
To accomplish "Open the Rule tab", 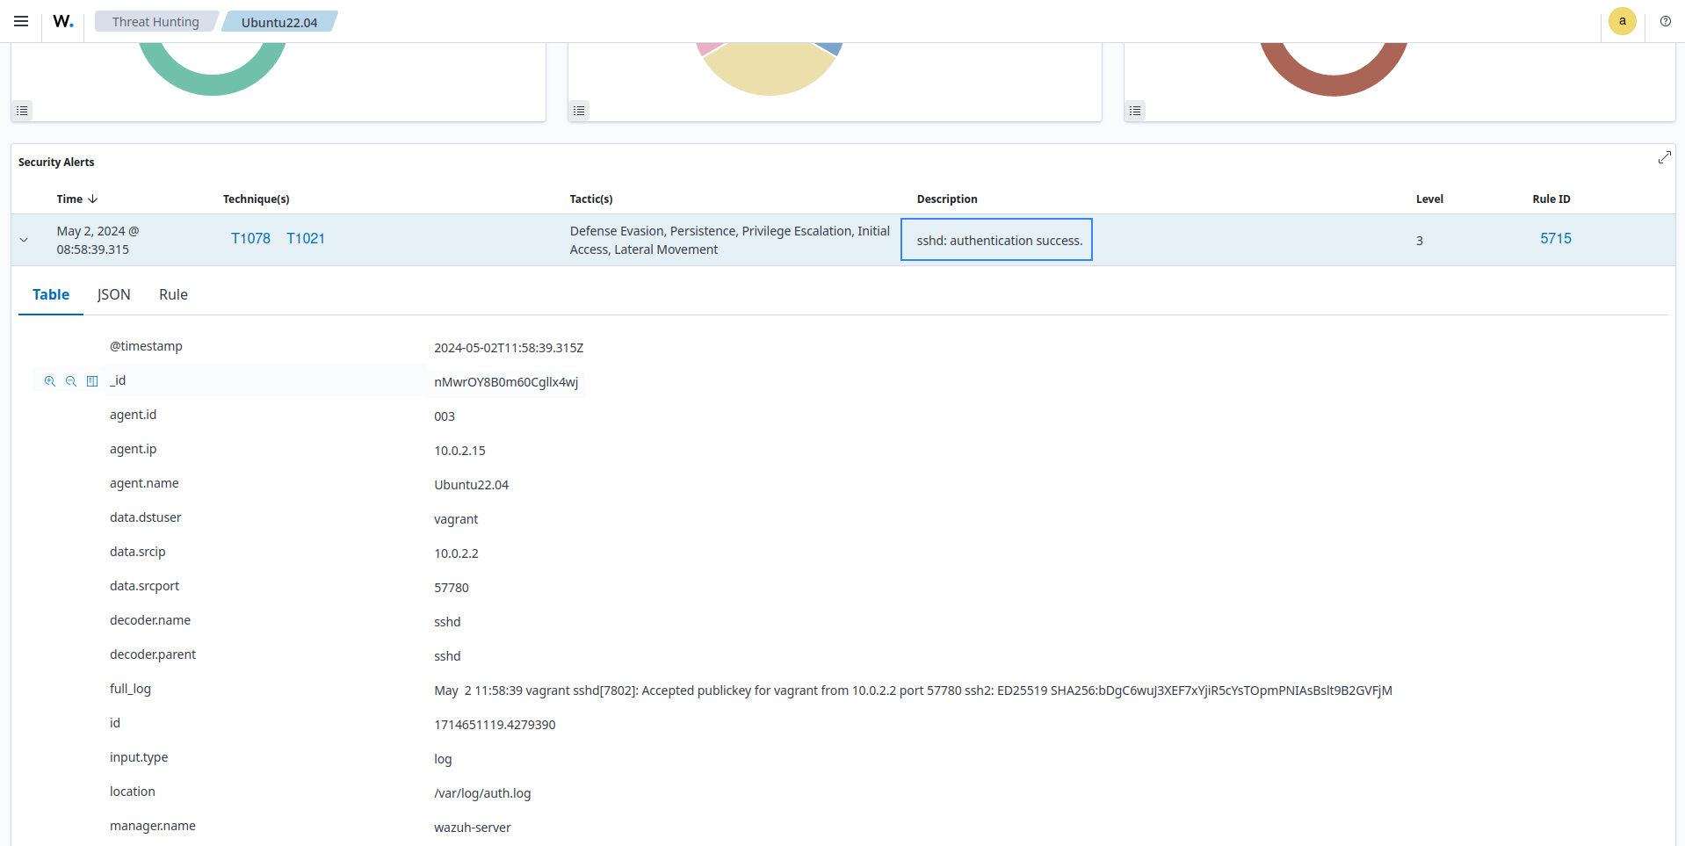I will [173, 295].
